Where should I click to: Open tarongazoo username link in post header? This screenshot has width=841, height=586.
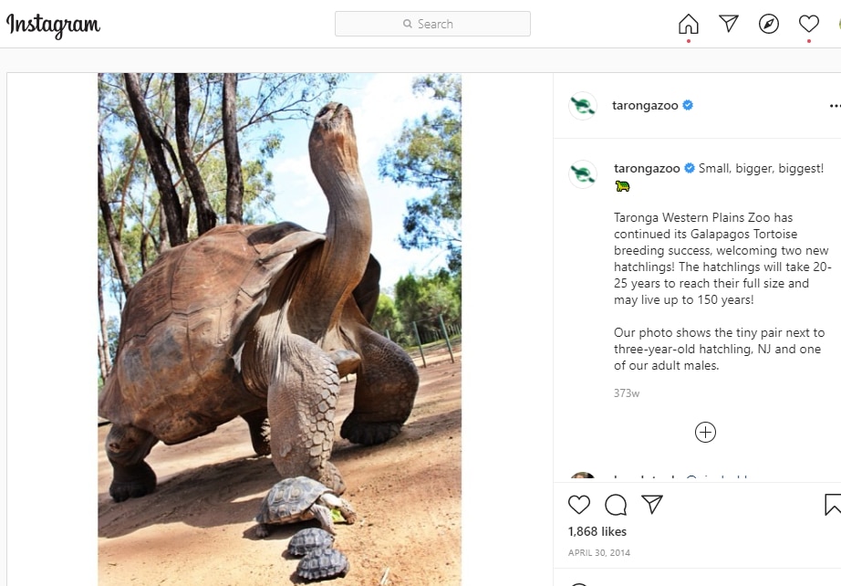coord(645,106)
